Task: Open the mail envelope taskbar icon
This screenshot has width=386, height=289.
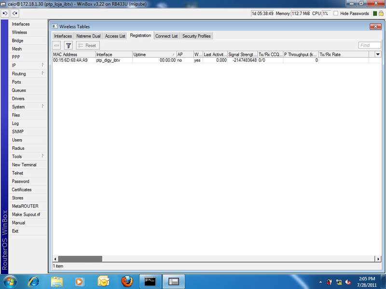Action: tap(103, 282)
